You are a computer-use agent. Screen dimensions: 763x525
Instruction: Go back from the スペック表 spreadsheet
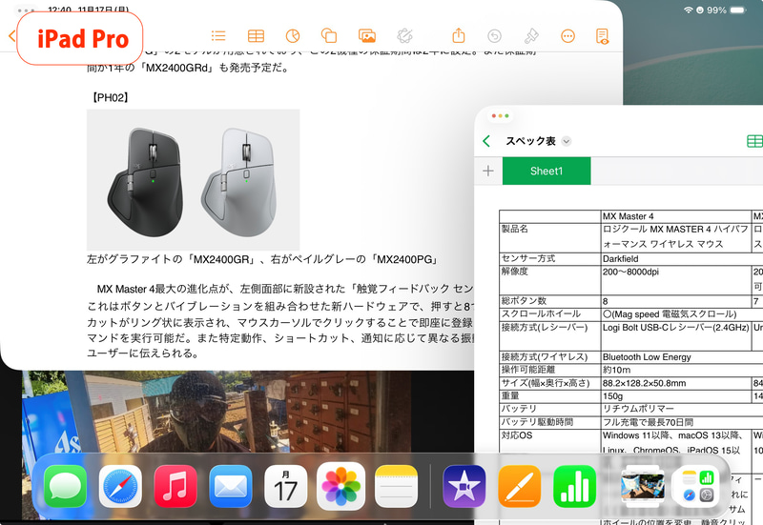486,141
